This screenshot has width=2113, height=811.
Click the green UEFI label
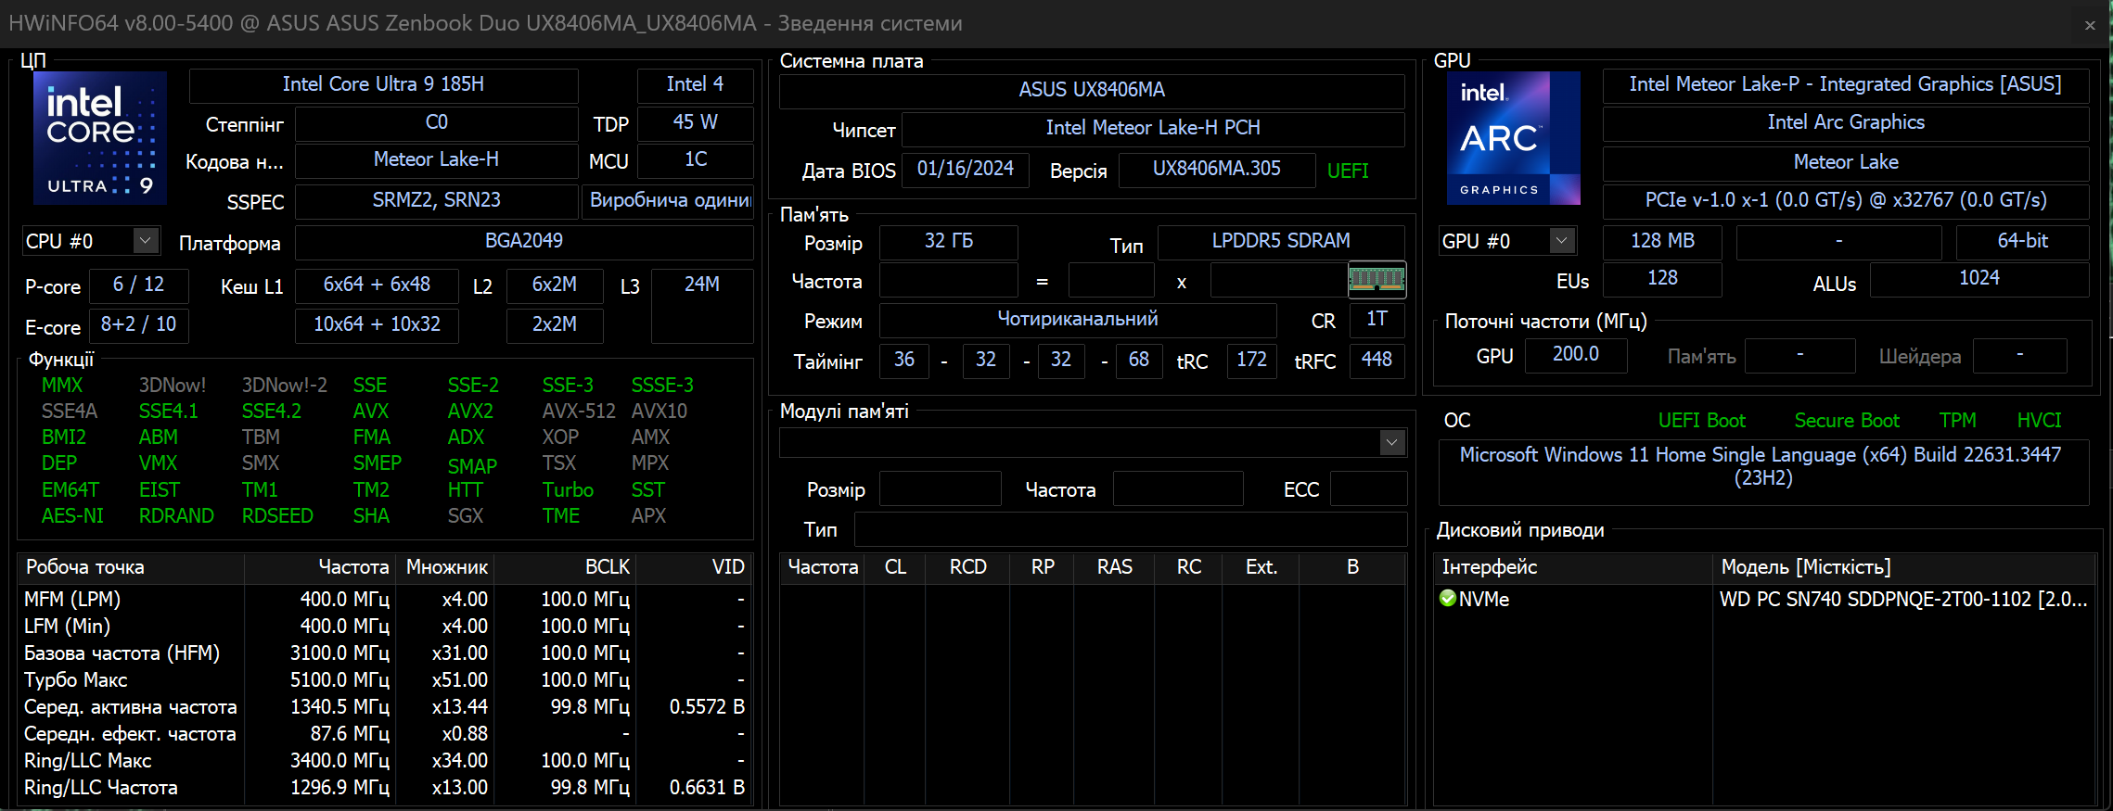tap(1347, 171)
